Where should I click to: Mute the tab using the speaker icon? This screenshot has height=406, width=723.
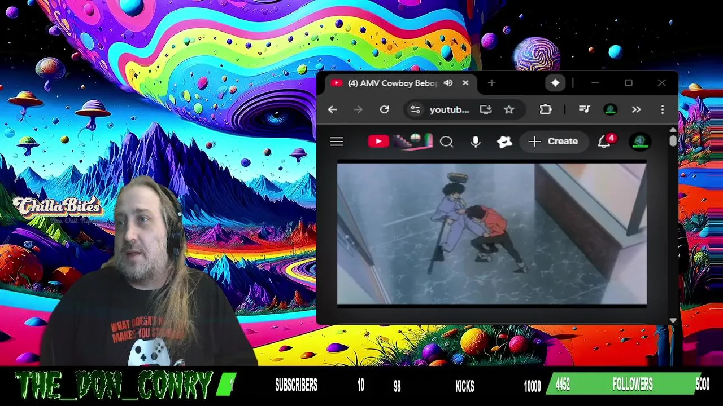coord(448,83)
